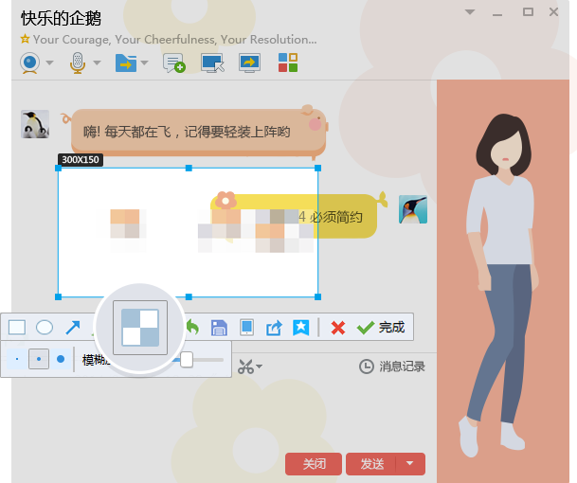Share the captured screenshot
The height and width of the screenshot is (483, 577).
(x=274, y=328)
